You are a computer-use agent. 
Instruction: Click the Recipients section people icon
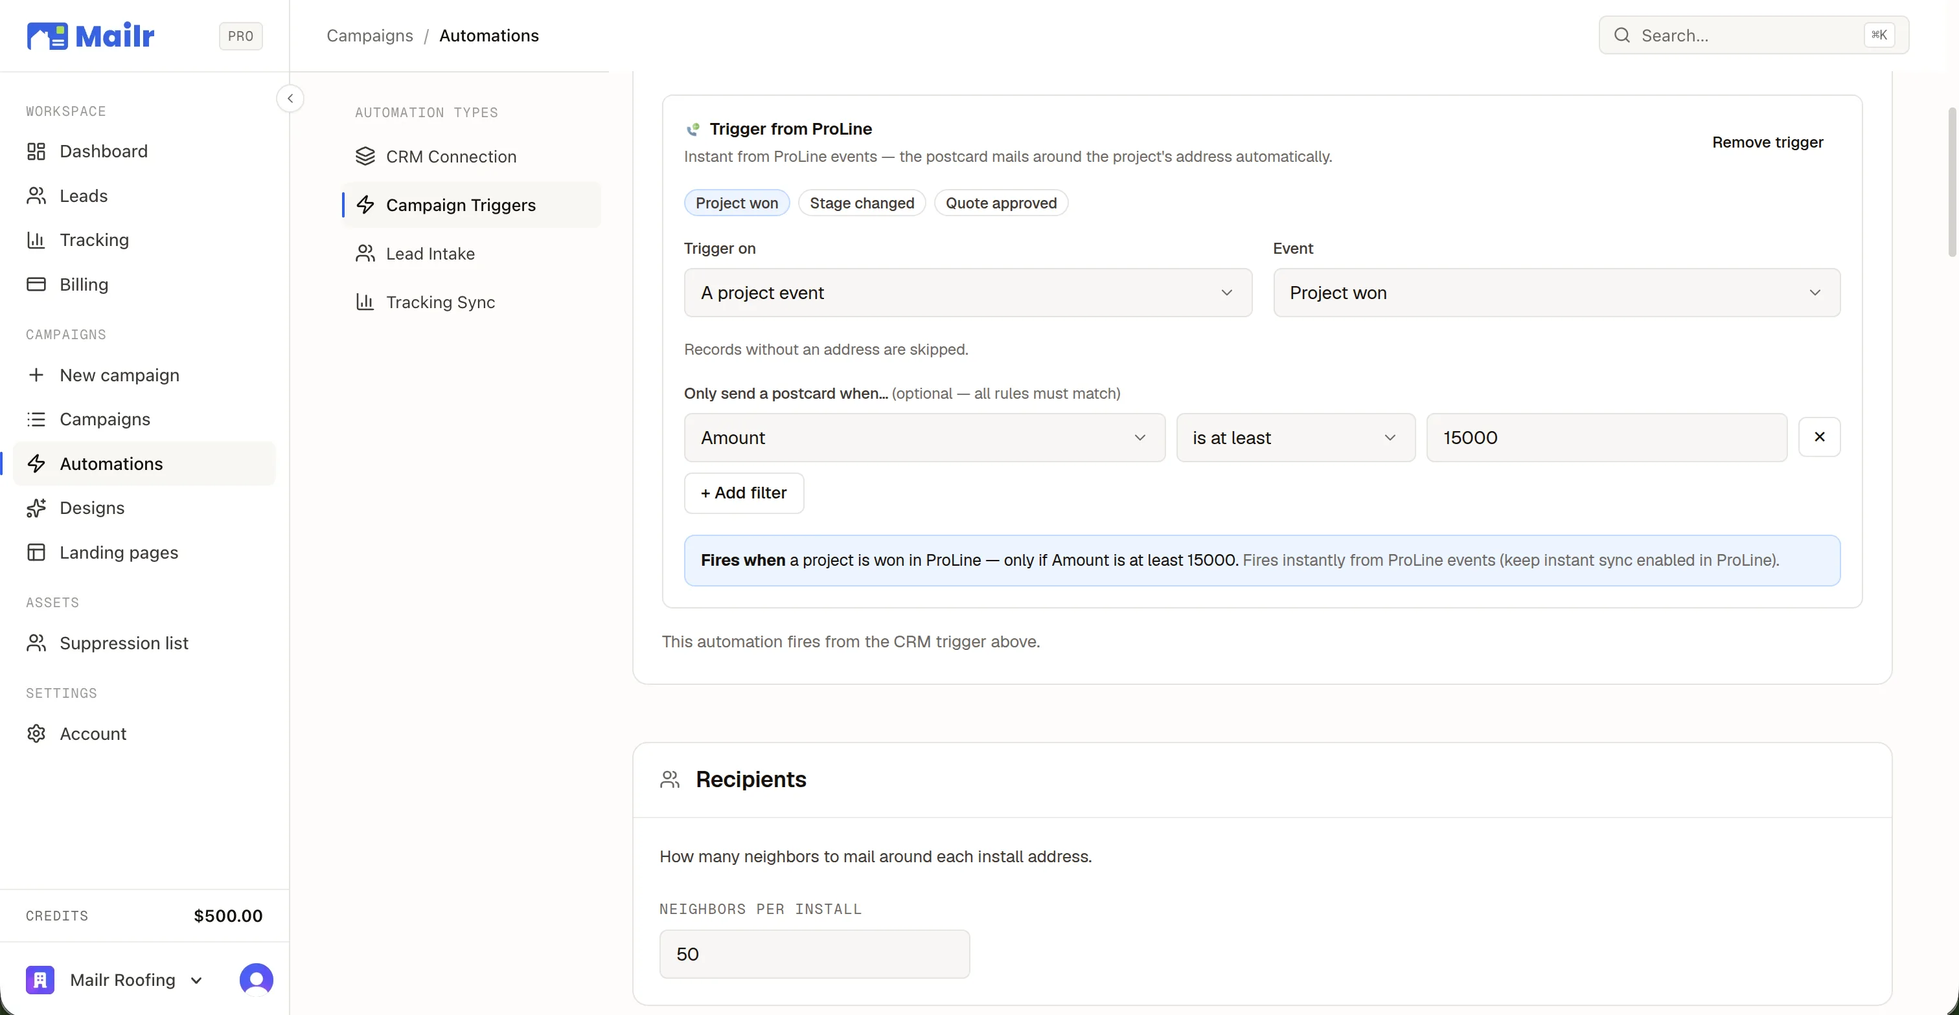pyautogui.click(x=670, y=779)
